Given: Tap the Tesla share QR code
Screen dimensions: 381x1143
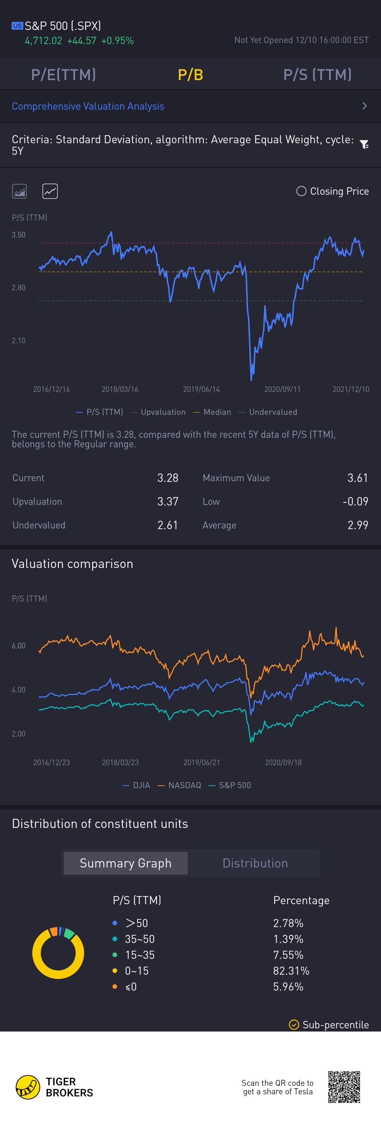Looking at the screenshot, I should pos(344,1087).
